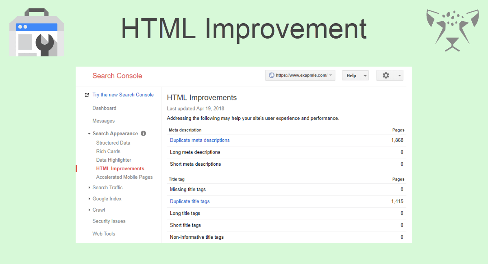Open the Duplicate meta descriptions link
488x264 pixels.
pos(200,140)
